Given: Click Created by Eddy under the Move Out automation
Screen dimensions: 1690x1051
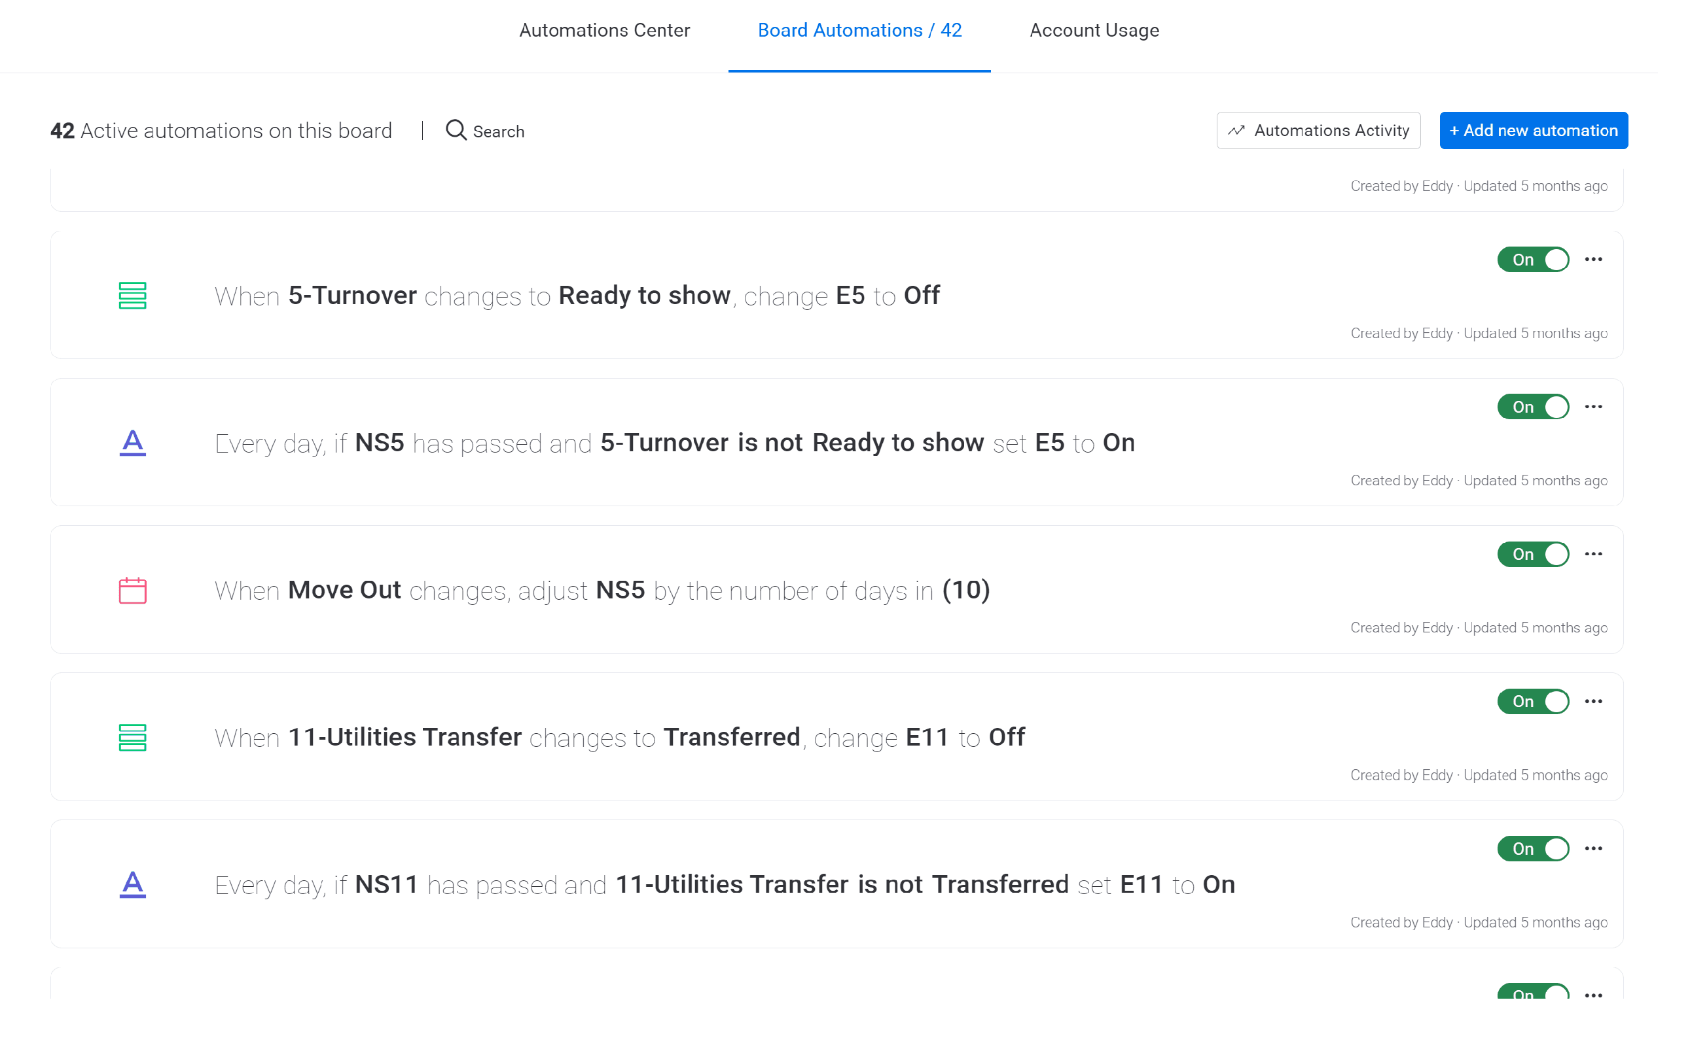Looking at the screenshot, I should (x=1401, y=629).
